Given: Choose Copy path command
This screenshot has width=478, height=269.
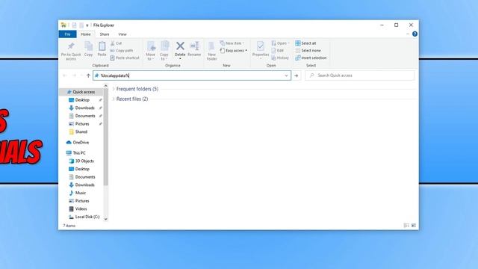Looking at the screenshot, I should click(121, 51).
